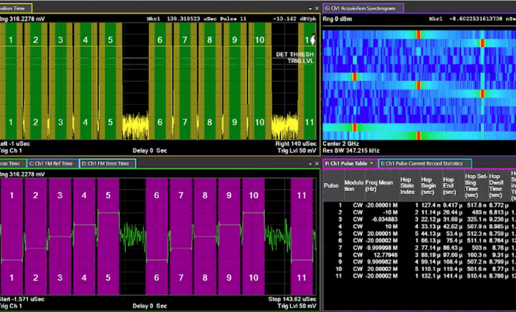This screenshot has height=312, width=516.
Task: Select pulse 11 Hop Begin cell 132.1 µ
Action: (x=431, y=276)
